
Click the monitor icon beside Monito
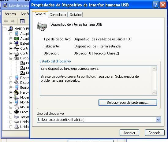[17, 102]
